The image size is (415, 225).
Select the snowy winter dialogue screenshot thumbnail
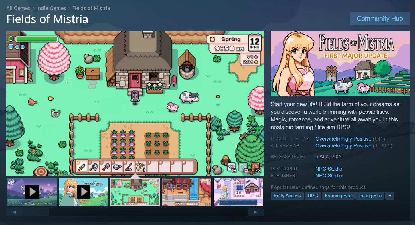click(x=238, y=192)
